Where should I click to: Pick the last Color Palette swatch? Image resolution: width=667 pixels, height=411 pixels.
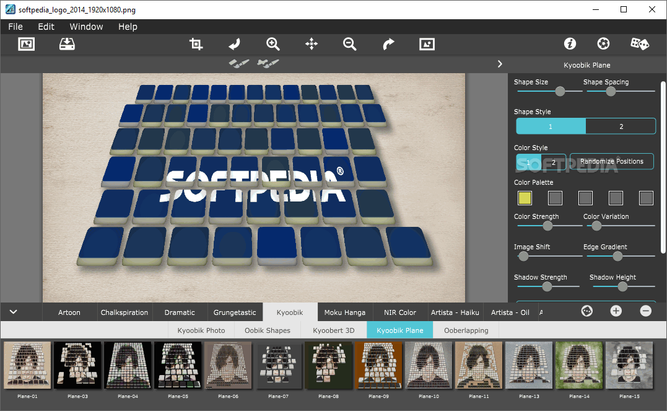click(x=646, y=198)
